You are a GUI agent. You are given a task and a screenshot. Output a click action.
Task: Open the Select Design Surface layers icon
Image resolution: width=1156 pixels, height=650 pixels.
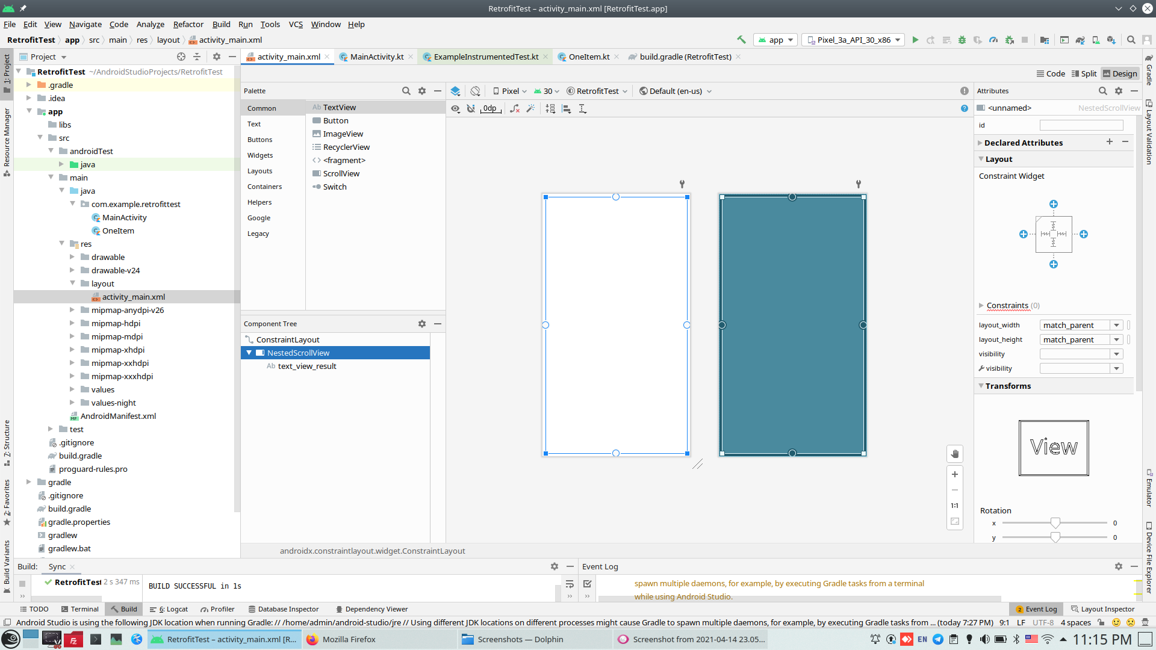click(x=455, y=91)
